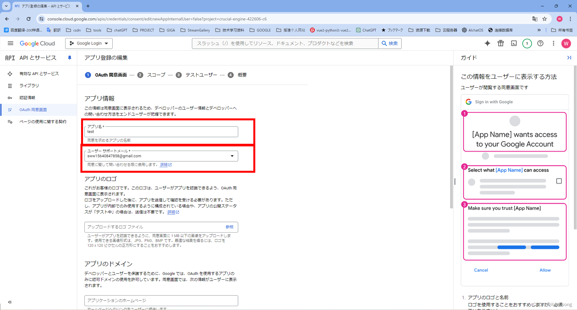
Task: Bookmark this page with star icon
Action: (544, 19)
